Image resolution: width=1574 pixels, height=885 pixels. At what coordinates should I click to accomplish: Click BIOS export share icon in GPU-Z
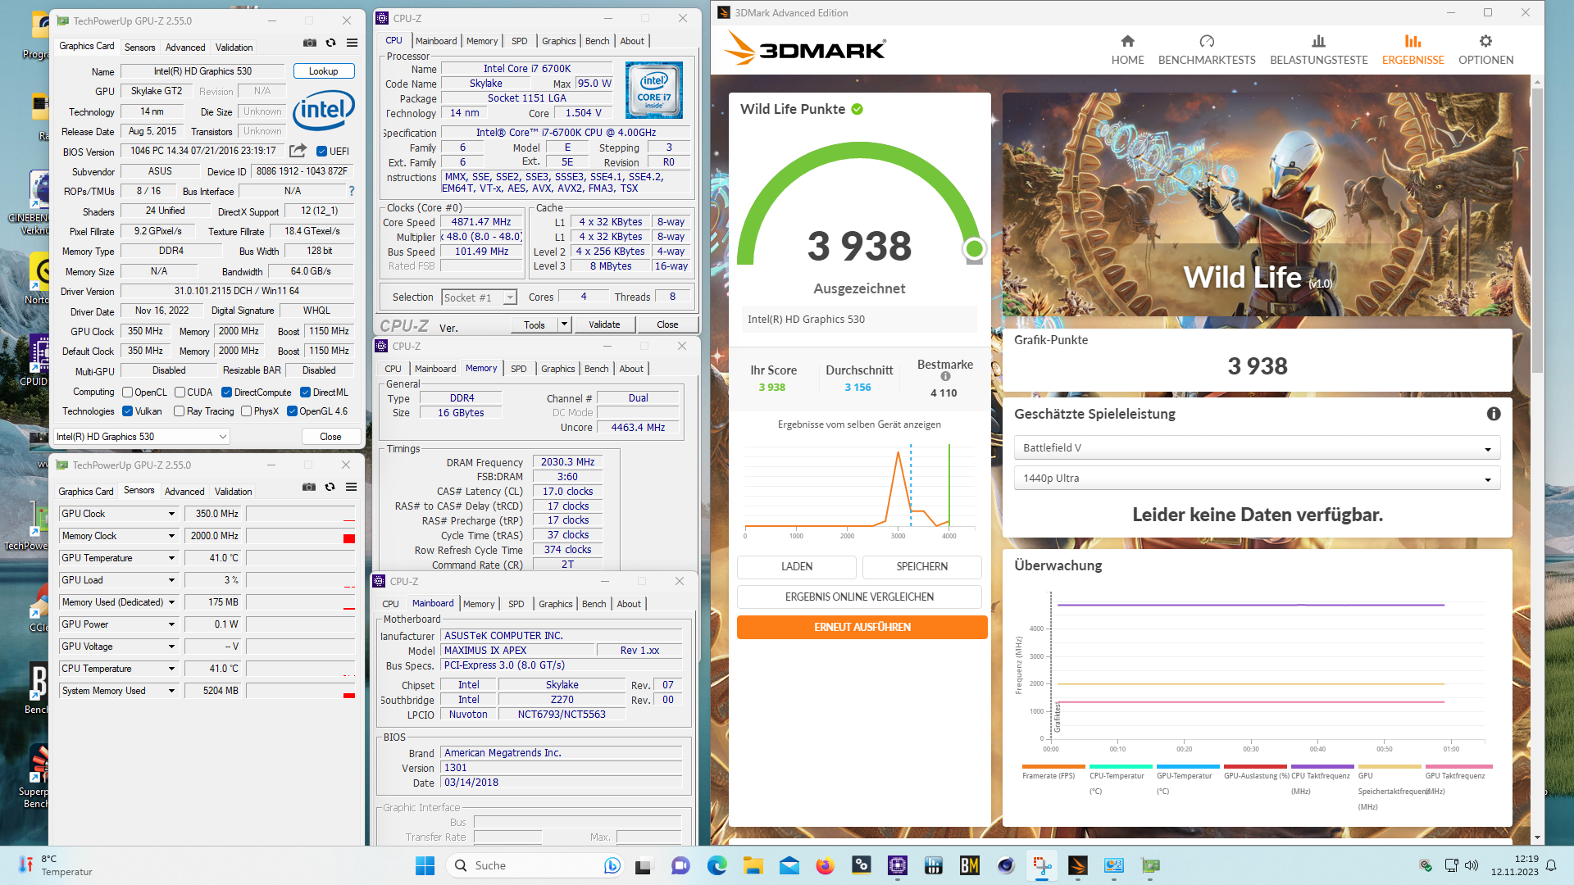tap(298, 151)
